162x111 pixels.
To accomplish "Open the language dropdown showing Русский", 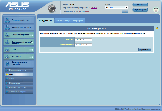I will (x=116, y=8).
